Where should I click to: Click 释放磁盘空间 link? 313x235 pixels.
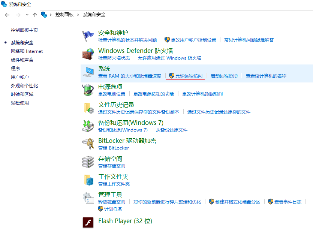[112, 202]
